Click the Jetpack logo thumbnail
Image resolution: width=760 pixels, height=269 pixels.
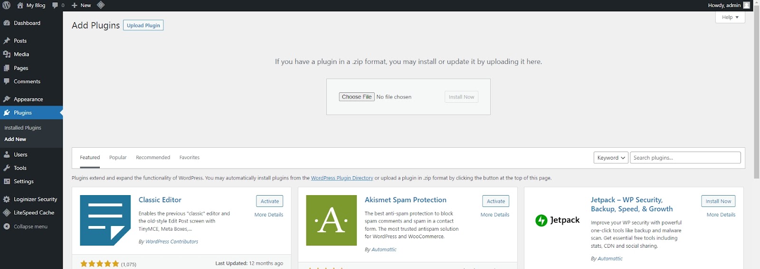coord(557,220)
